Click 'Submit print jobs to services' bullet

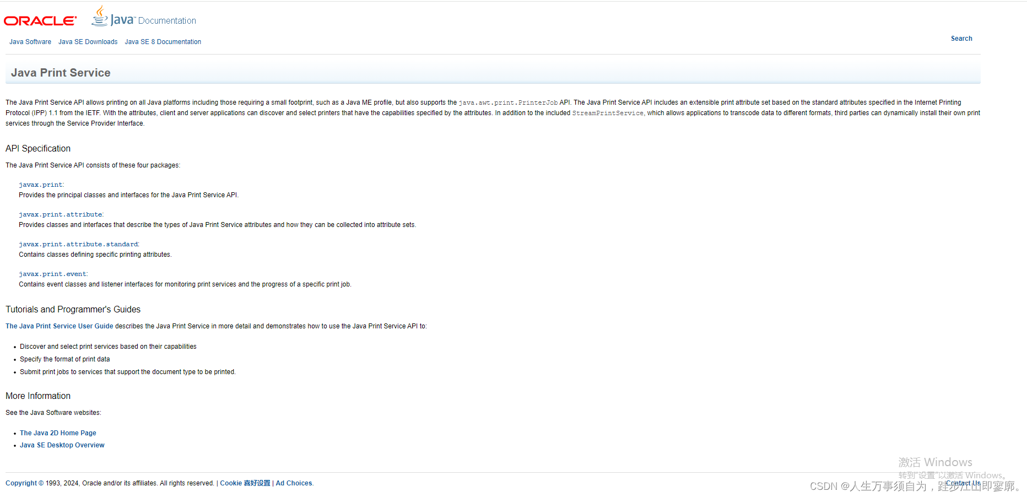click(128, 372)
